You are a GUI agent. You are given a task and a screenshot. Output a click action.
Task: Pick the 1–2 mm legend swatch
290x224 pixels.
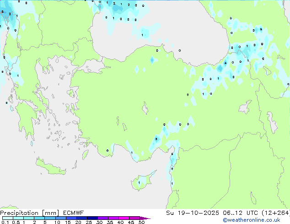click(29, 218)
